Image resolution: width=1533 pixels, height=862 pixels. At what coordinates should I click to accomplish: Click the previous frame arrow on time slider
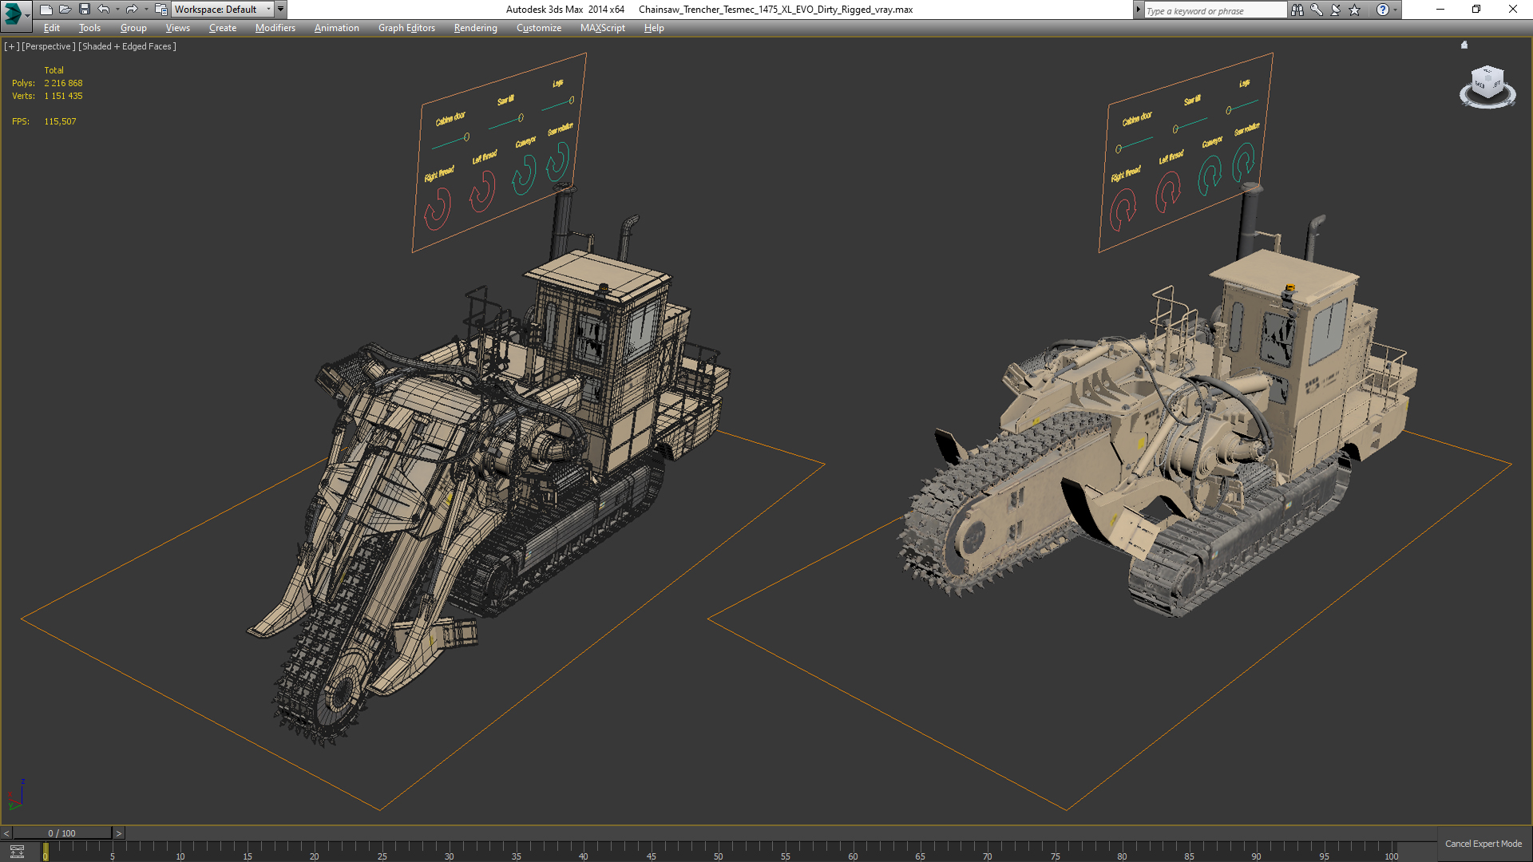(x=6, y=833)
